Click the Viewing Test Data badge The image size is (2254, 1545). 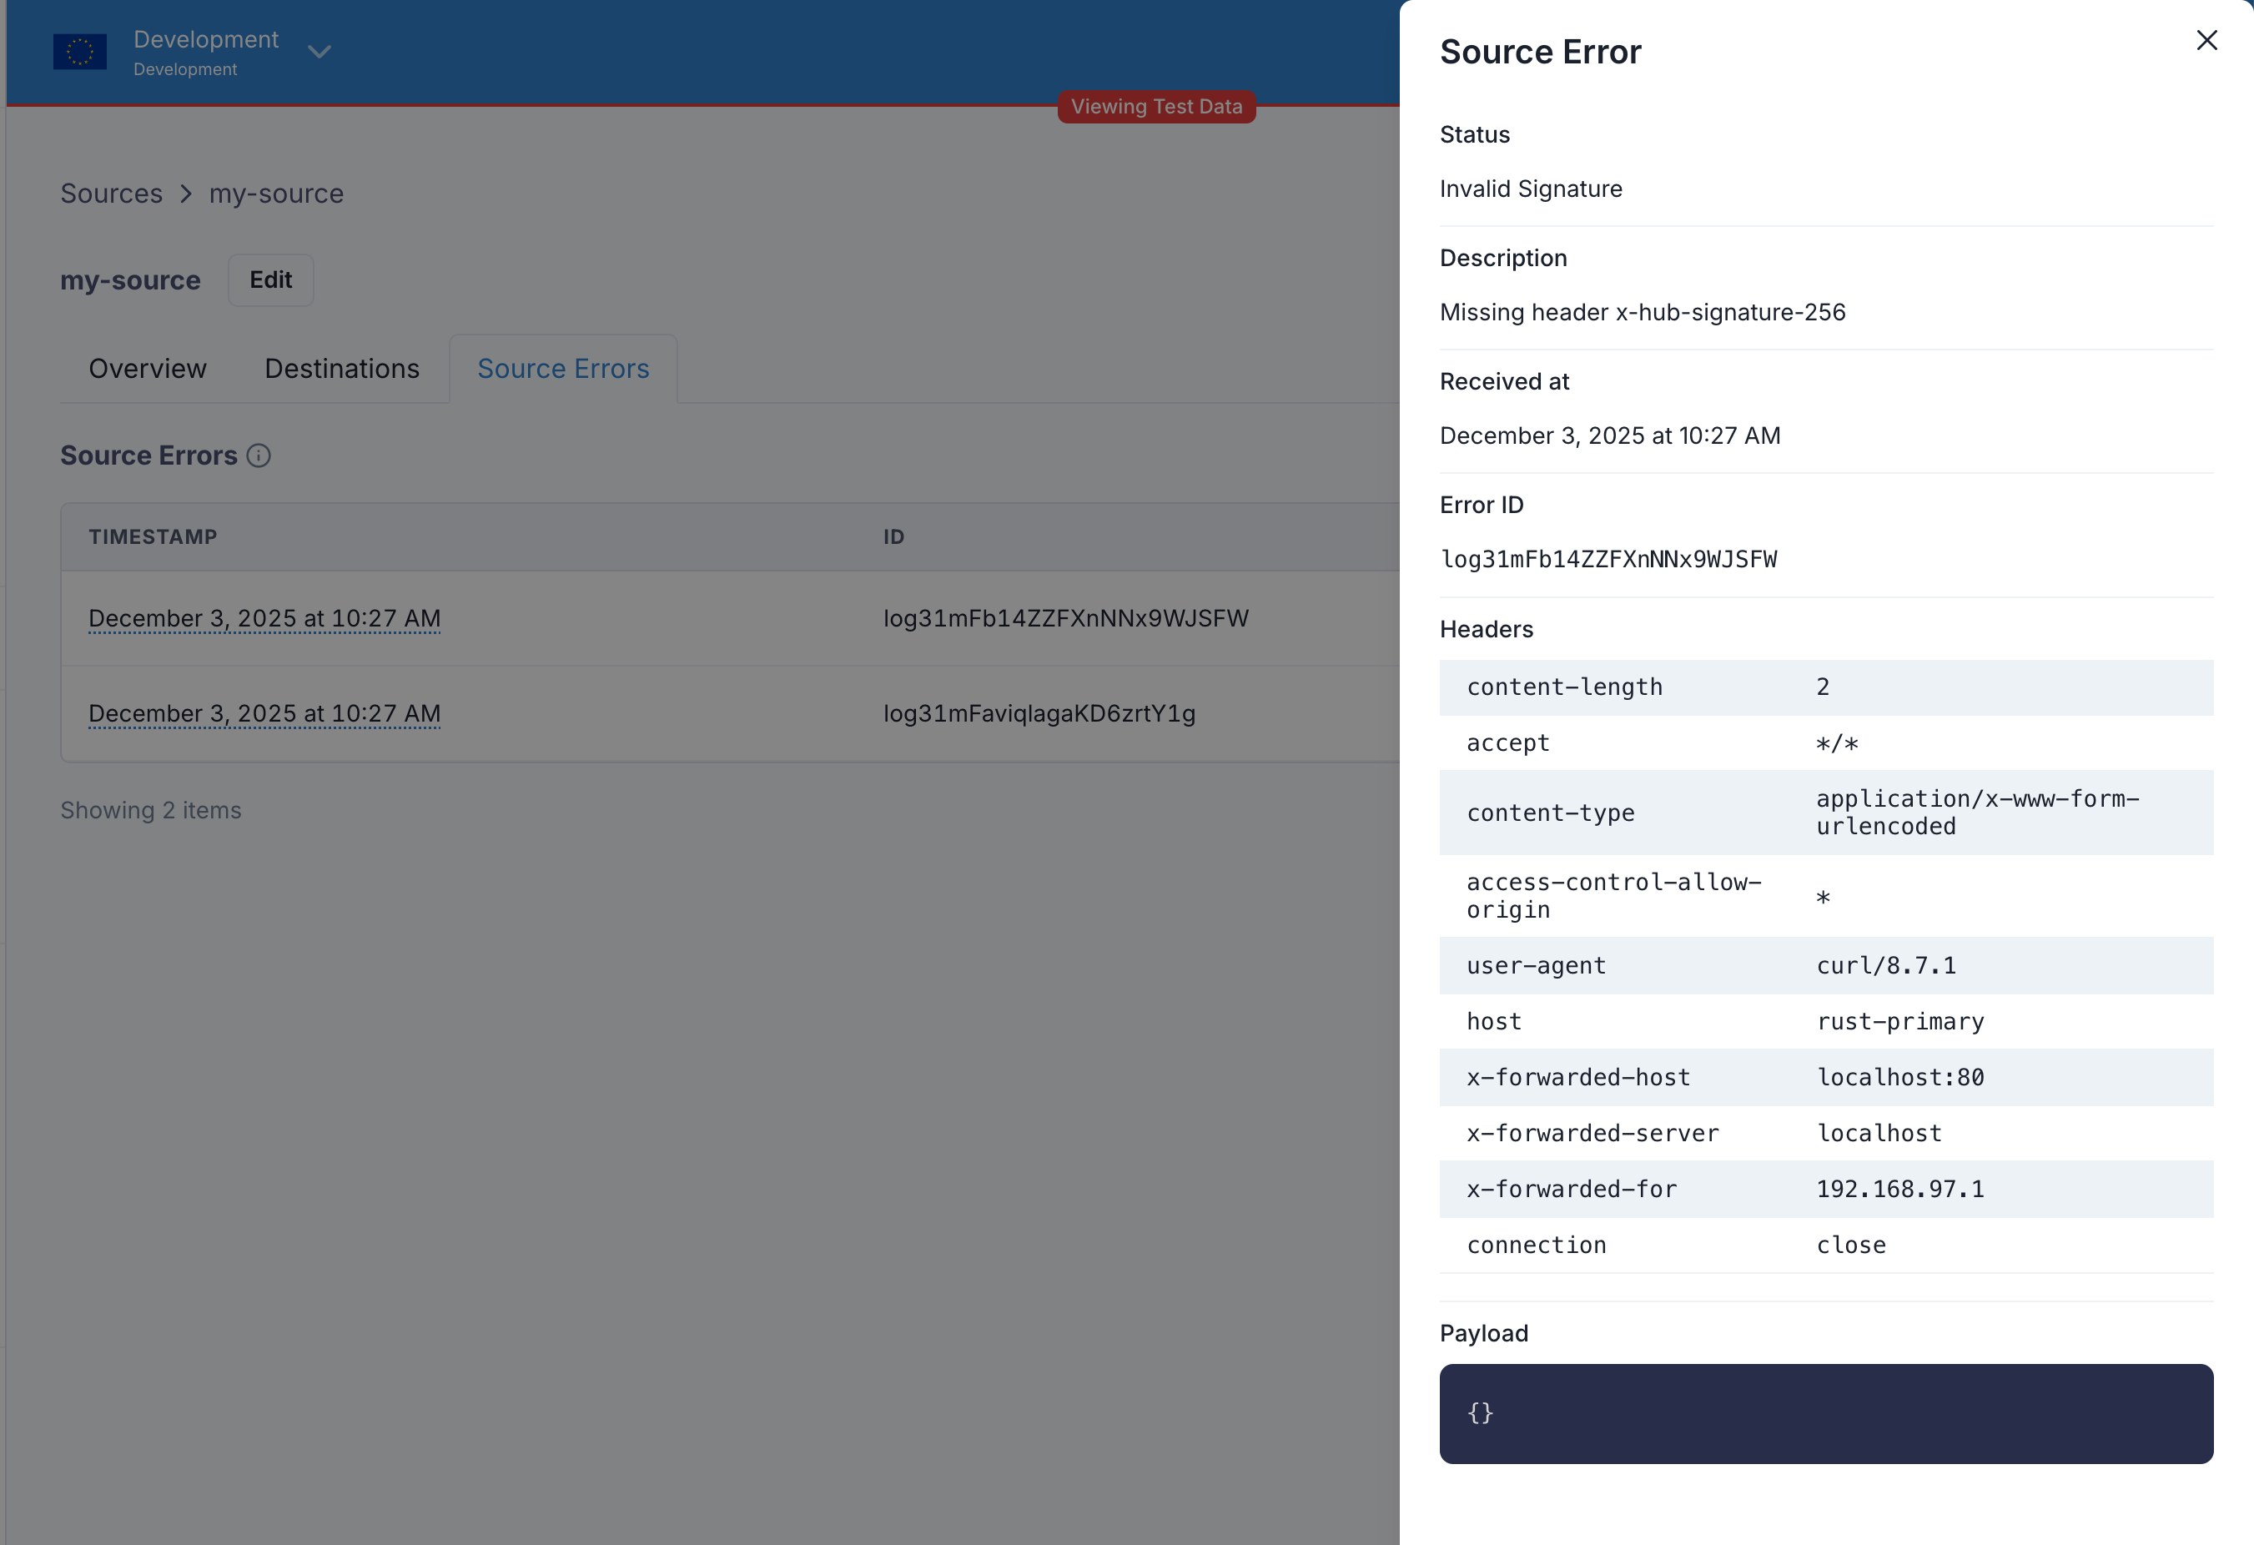(x=1156, y=107)
